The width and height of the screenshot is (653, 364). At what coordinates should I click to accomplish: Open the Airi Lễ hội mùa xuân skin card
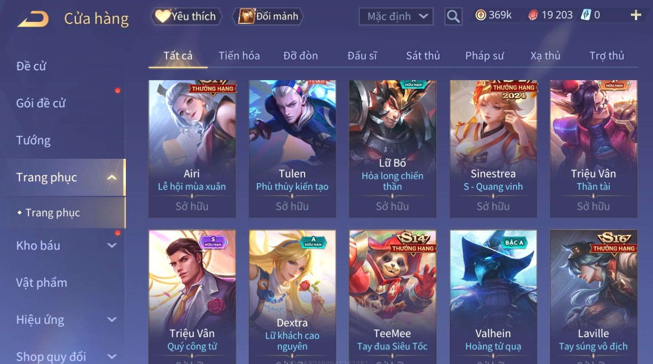pos(192,148)
